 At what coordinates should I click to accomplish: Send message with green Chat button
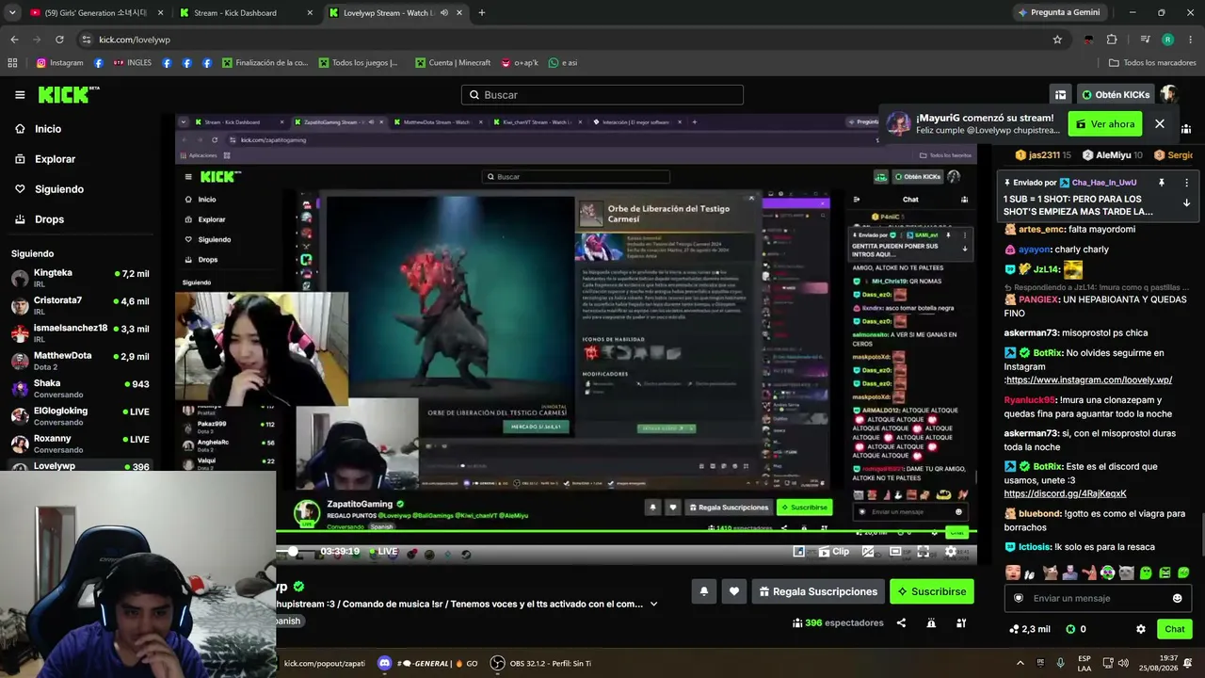point(1175,629)
